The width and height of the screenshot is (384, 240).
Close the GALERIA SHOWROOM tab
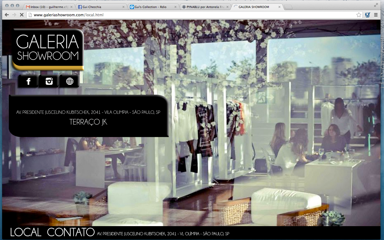(279, 7)
